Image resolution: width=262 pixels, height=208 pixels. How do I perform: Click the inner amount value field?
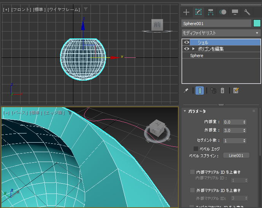[233, 122]
